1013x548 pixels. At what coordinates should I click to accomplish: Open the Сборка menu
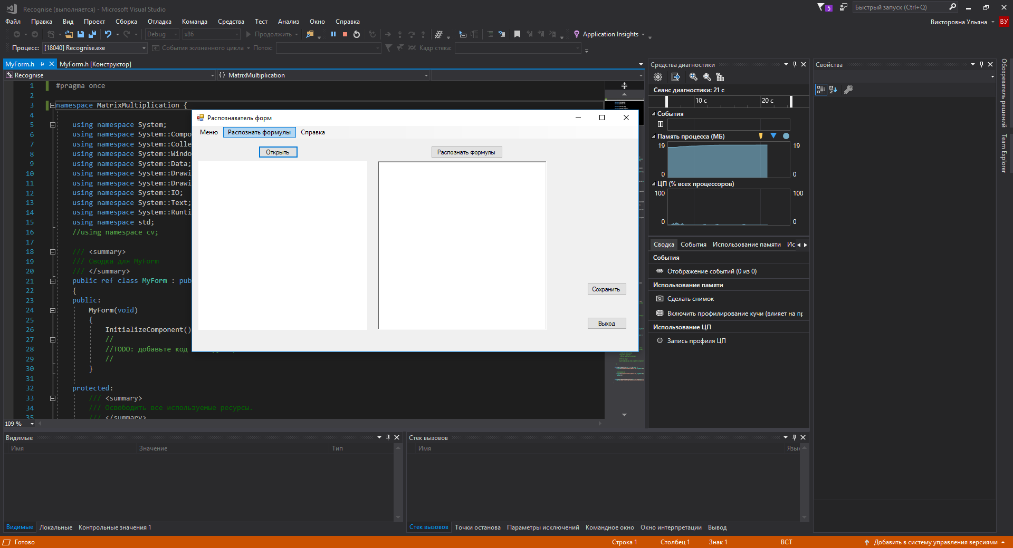[126, 22]
